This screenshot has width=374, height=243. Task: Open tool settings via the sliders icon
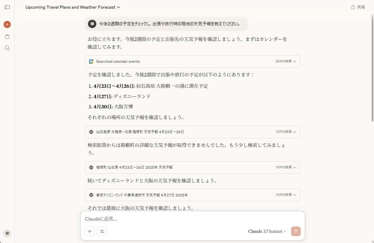click(x=102, y=231)
